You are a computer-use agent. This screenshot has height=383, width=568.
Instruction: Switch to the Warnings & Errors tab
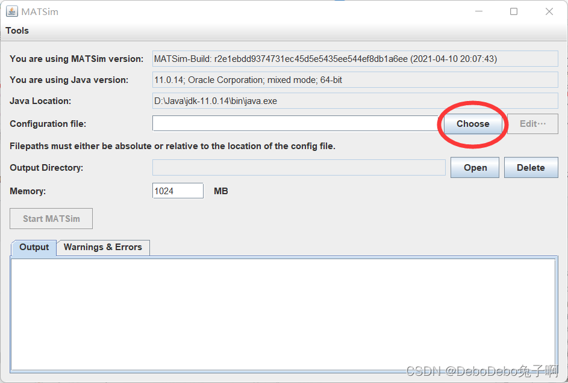tap(103, 247)
